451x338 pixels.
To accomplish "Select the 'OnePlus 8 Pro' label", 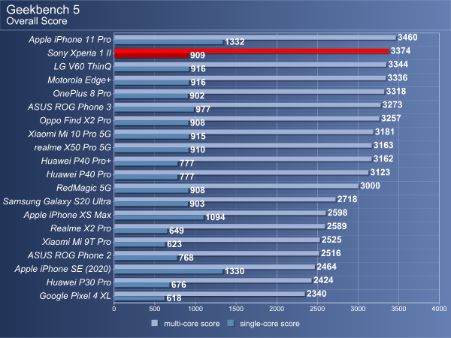I will click(x=82, y=93).
